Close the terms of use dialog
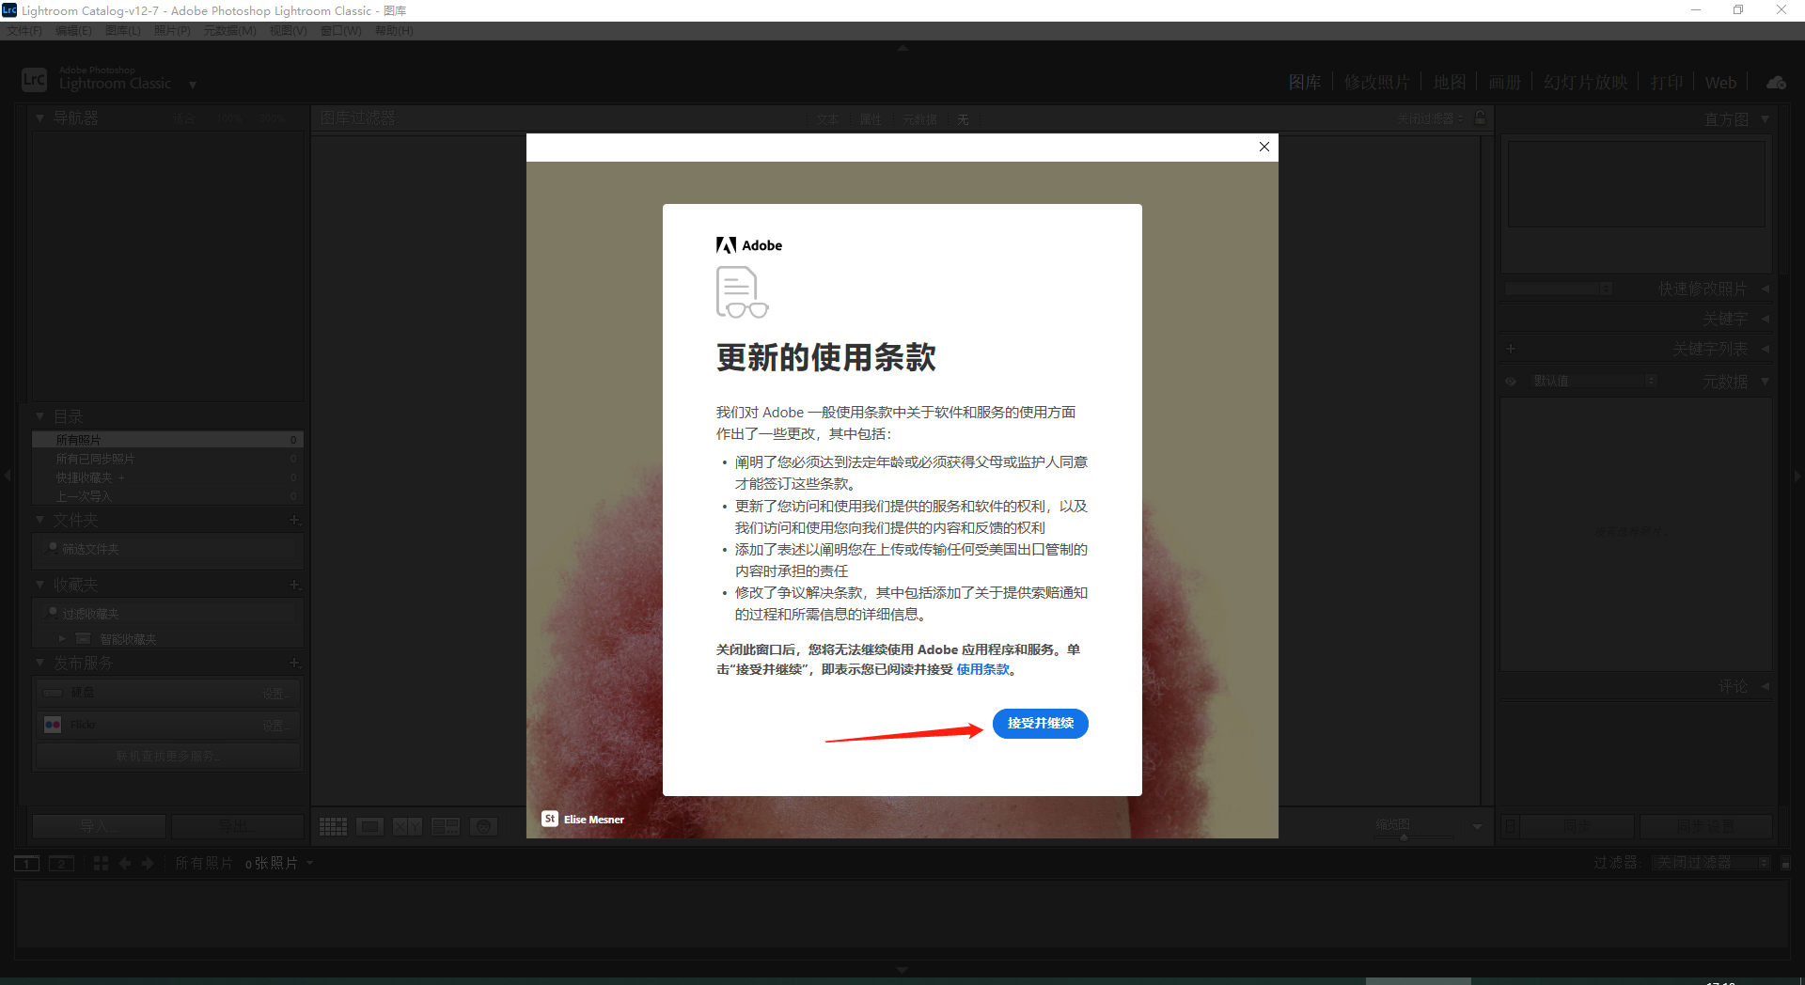The width and height of the screenshot is (1805, 985). pos(1263,147)
